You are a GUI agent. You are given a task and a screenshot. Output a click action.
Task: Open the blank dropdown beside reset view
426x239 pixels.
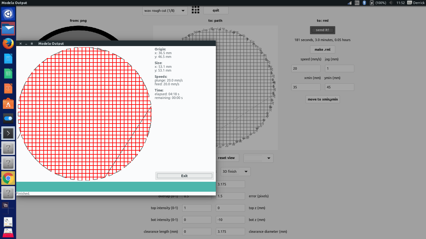258,158
